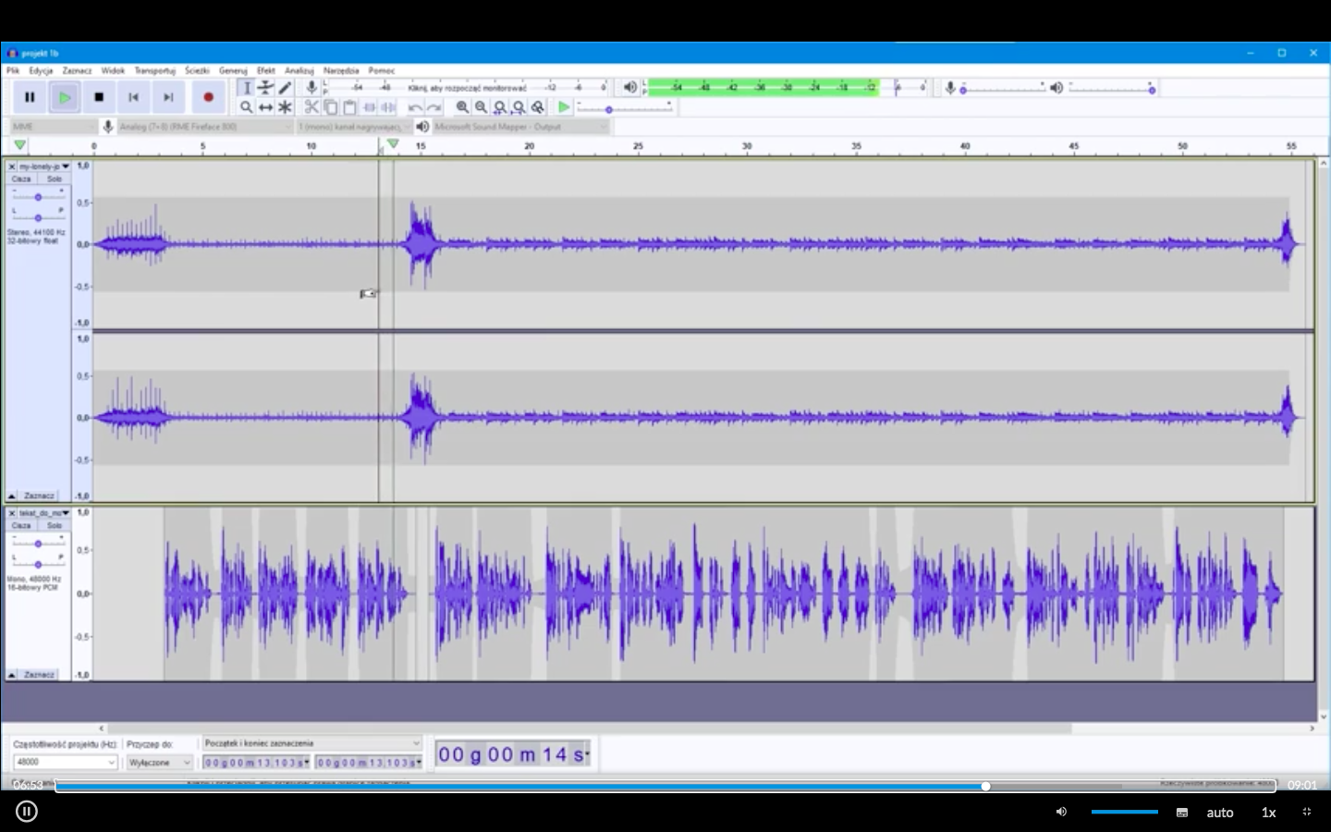Skip to end of project
The image size is (1331, 832).
[168, 97]
